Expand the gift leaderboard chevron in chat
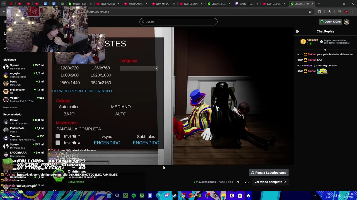 pos(325,49)
